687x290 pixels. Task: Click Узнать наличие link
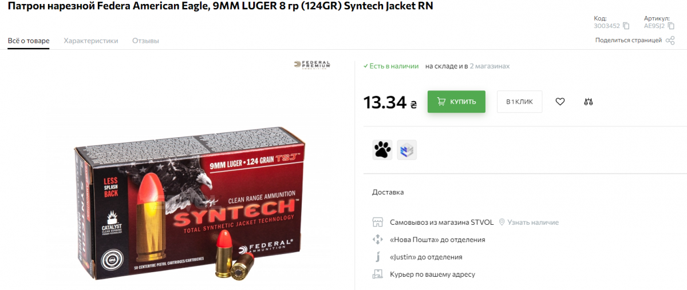[533, 222]
